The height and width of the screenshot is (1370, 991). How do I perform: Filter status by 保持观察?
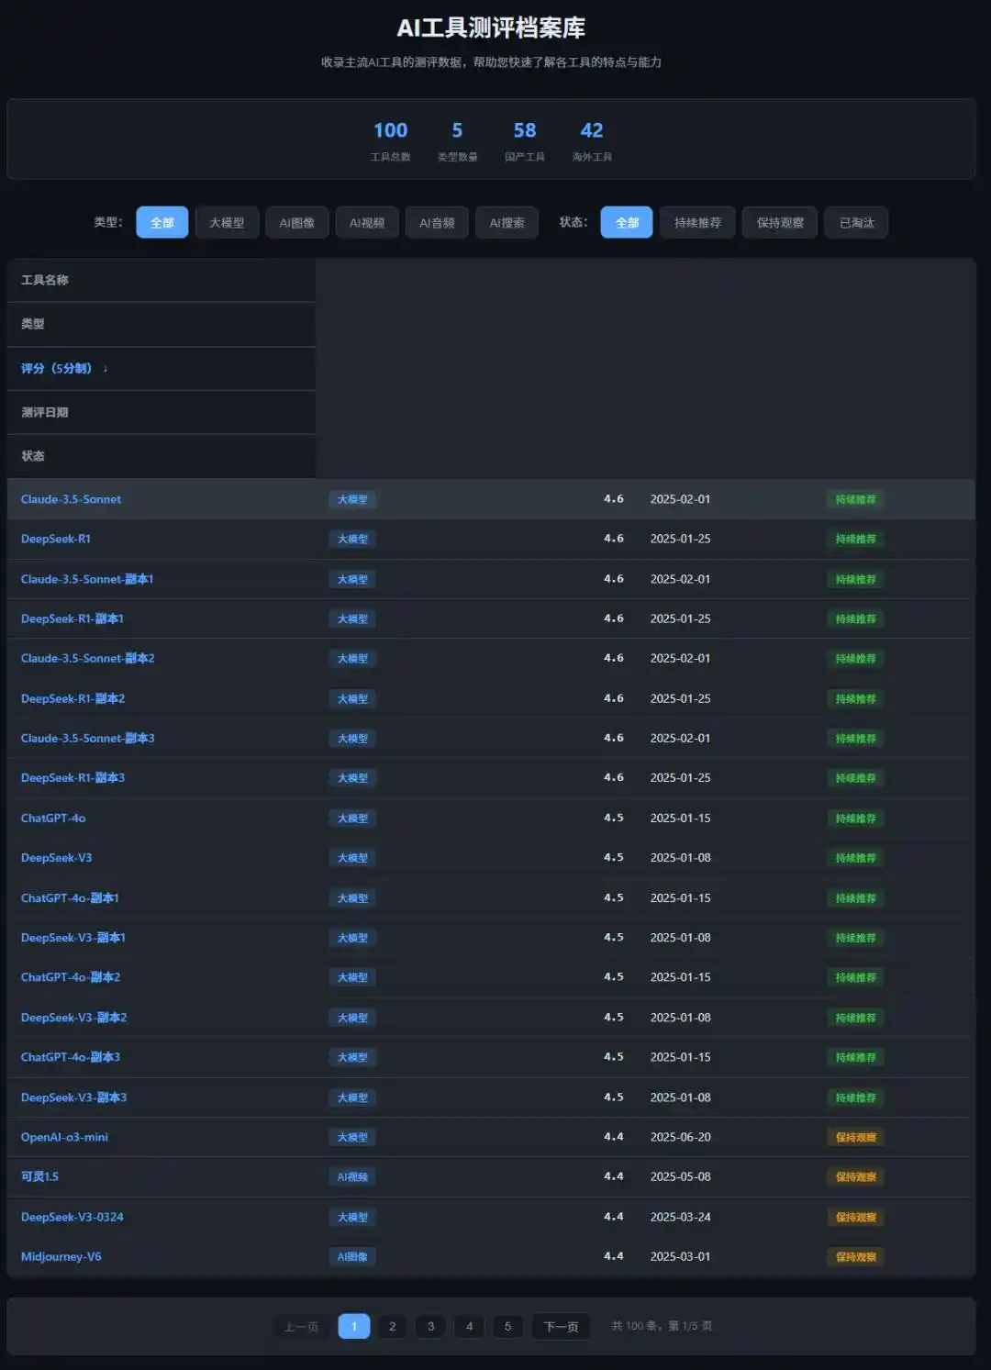tap(780, 222)
